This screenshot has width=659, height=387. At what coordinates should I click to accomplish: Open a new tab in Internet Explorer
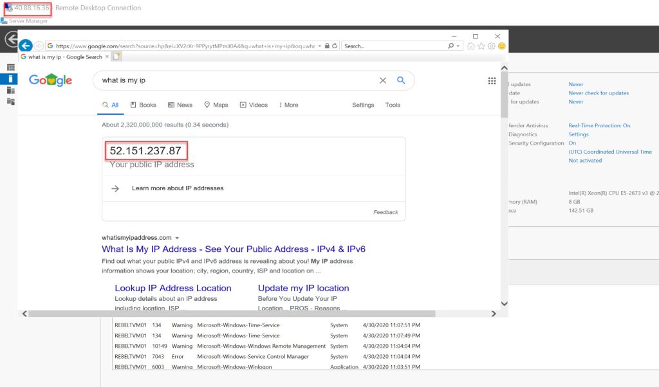click(x=116, y=56)
